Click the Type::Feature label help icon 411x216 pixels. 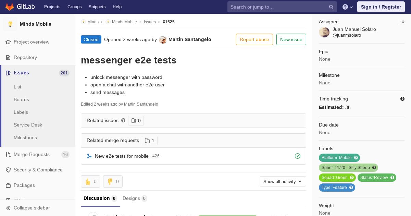pos(351,188)
